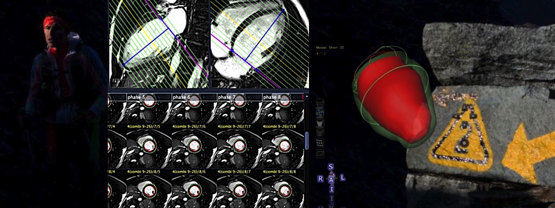Screen dimensions: 555x208
Task: Click the left long-axis MRI view
Action: click(157, 44)
